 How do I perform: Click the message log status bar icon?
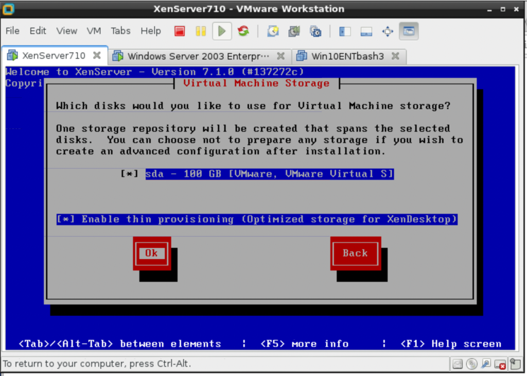[x=515, y=364]
